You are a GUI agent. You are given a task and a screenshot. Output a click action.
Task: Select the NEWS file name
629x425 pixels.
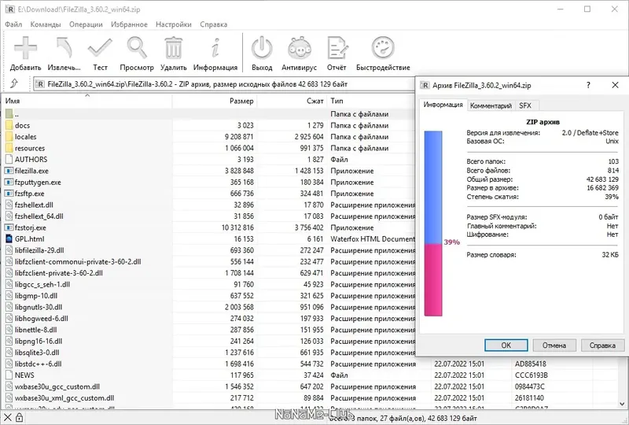click(24, 375)
